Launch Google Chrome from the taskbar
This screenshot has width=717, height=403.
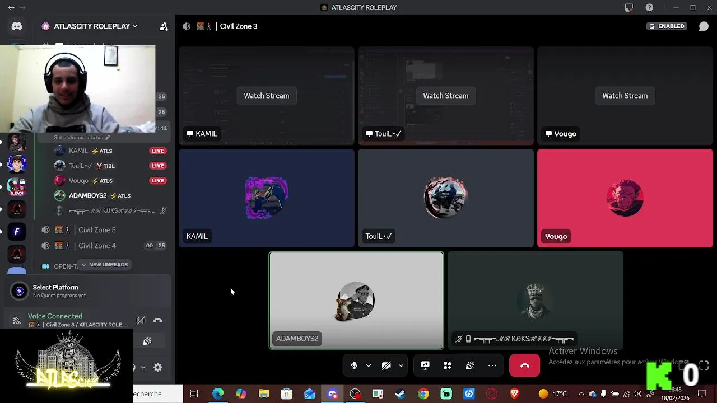click(x=423, y=394)
